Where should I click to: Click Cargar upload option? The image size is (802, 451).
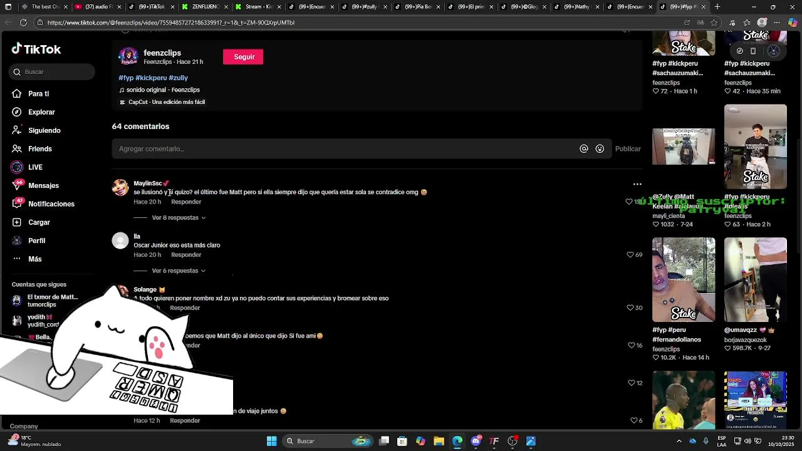tap(39, 222)
